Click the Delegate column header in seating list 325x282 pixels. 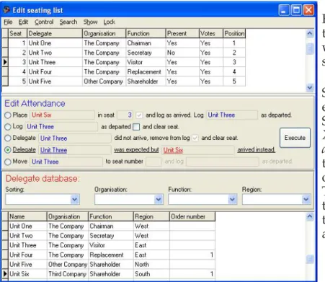tap(55, 33)
